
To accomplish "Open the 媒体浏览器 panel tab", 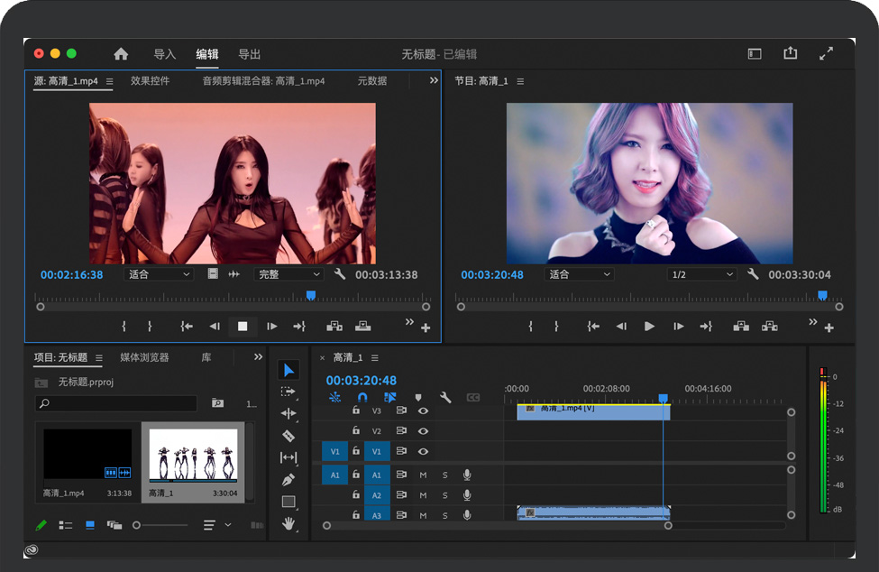I will click(144, 358).
